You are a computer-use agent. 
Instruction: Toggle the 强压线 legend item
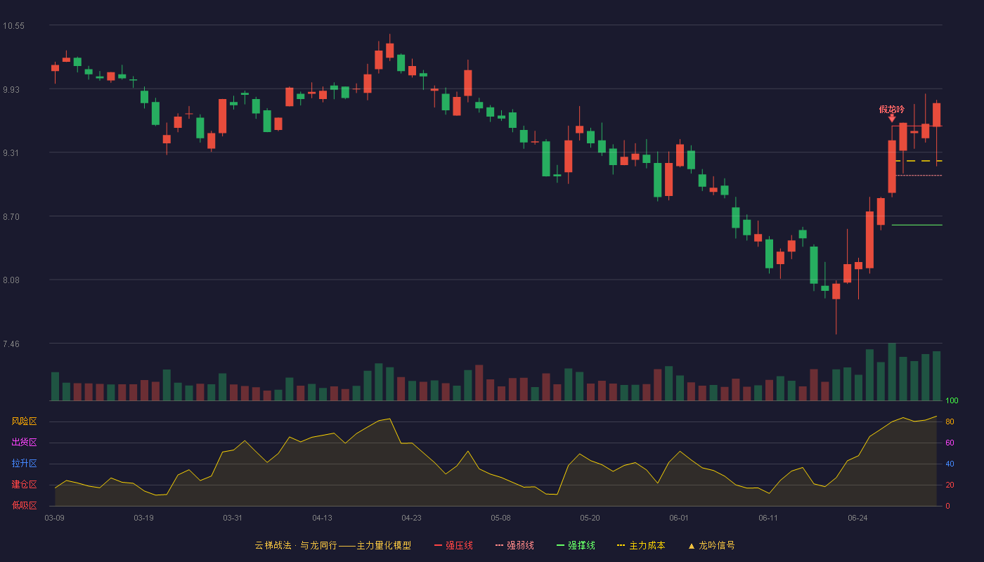[x=453, y=545]
